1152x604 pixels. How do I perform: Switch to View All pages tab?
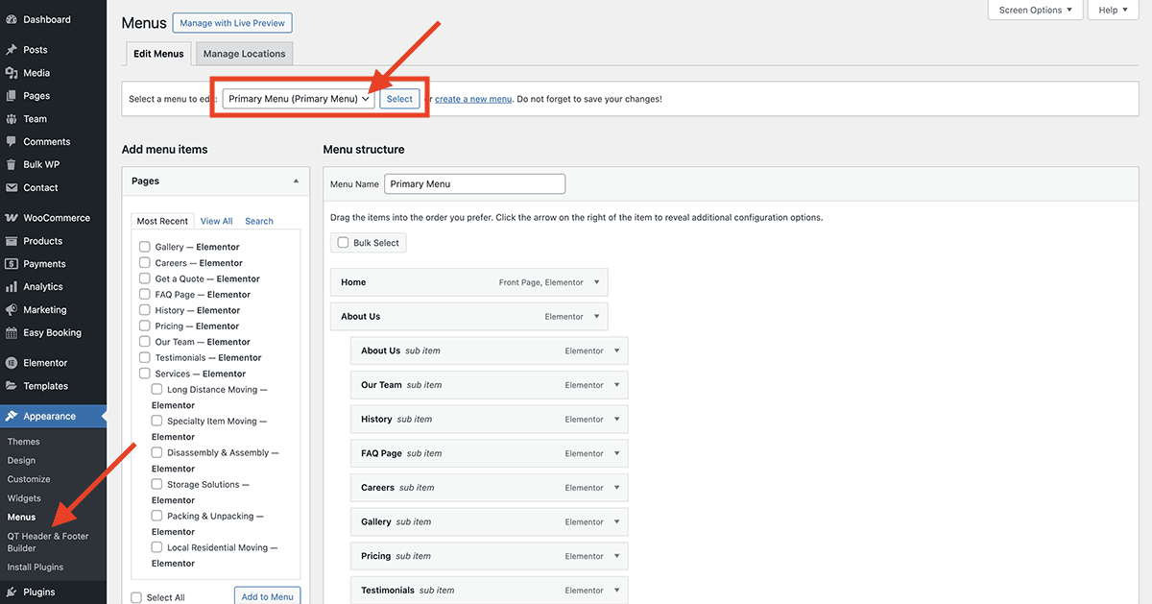216,221
